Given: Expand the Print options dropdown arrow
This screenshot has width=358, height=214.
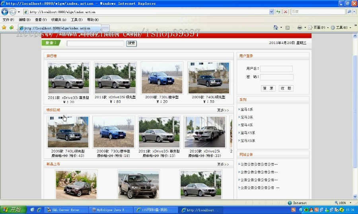Looking at the screenshot, I should point(305,27).
